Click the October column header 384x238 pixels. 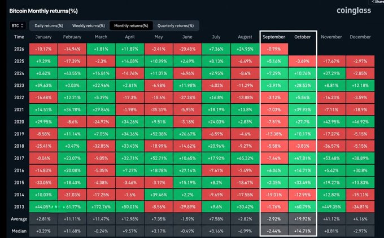(303, 37)
